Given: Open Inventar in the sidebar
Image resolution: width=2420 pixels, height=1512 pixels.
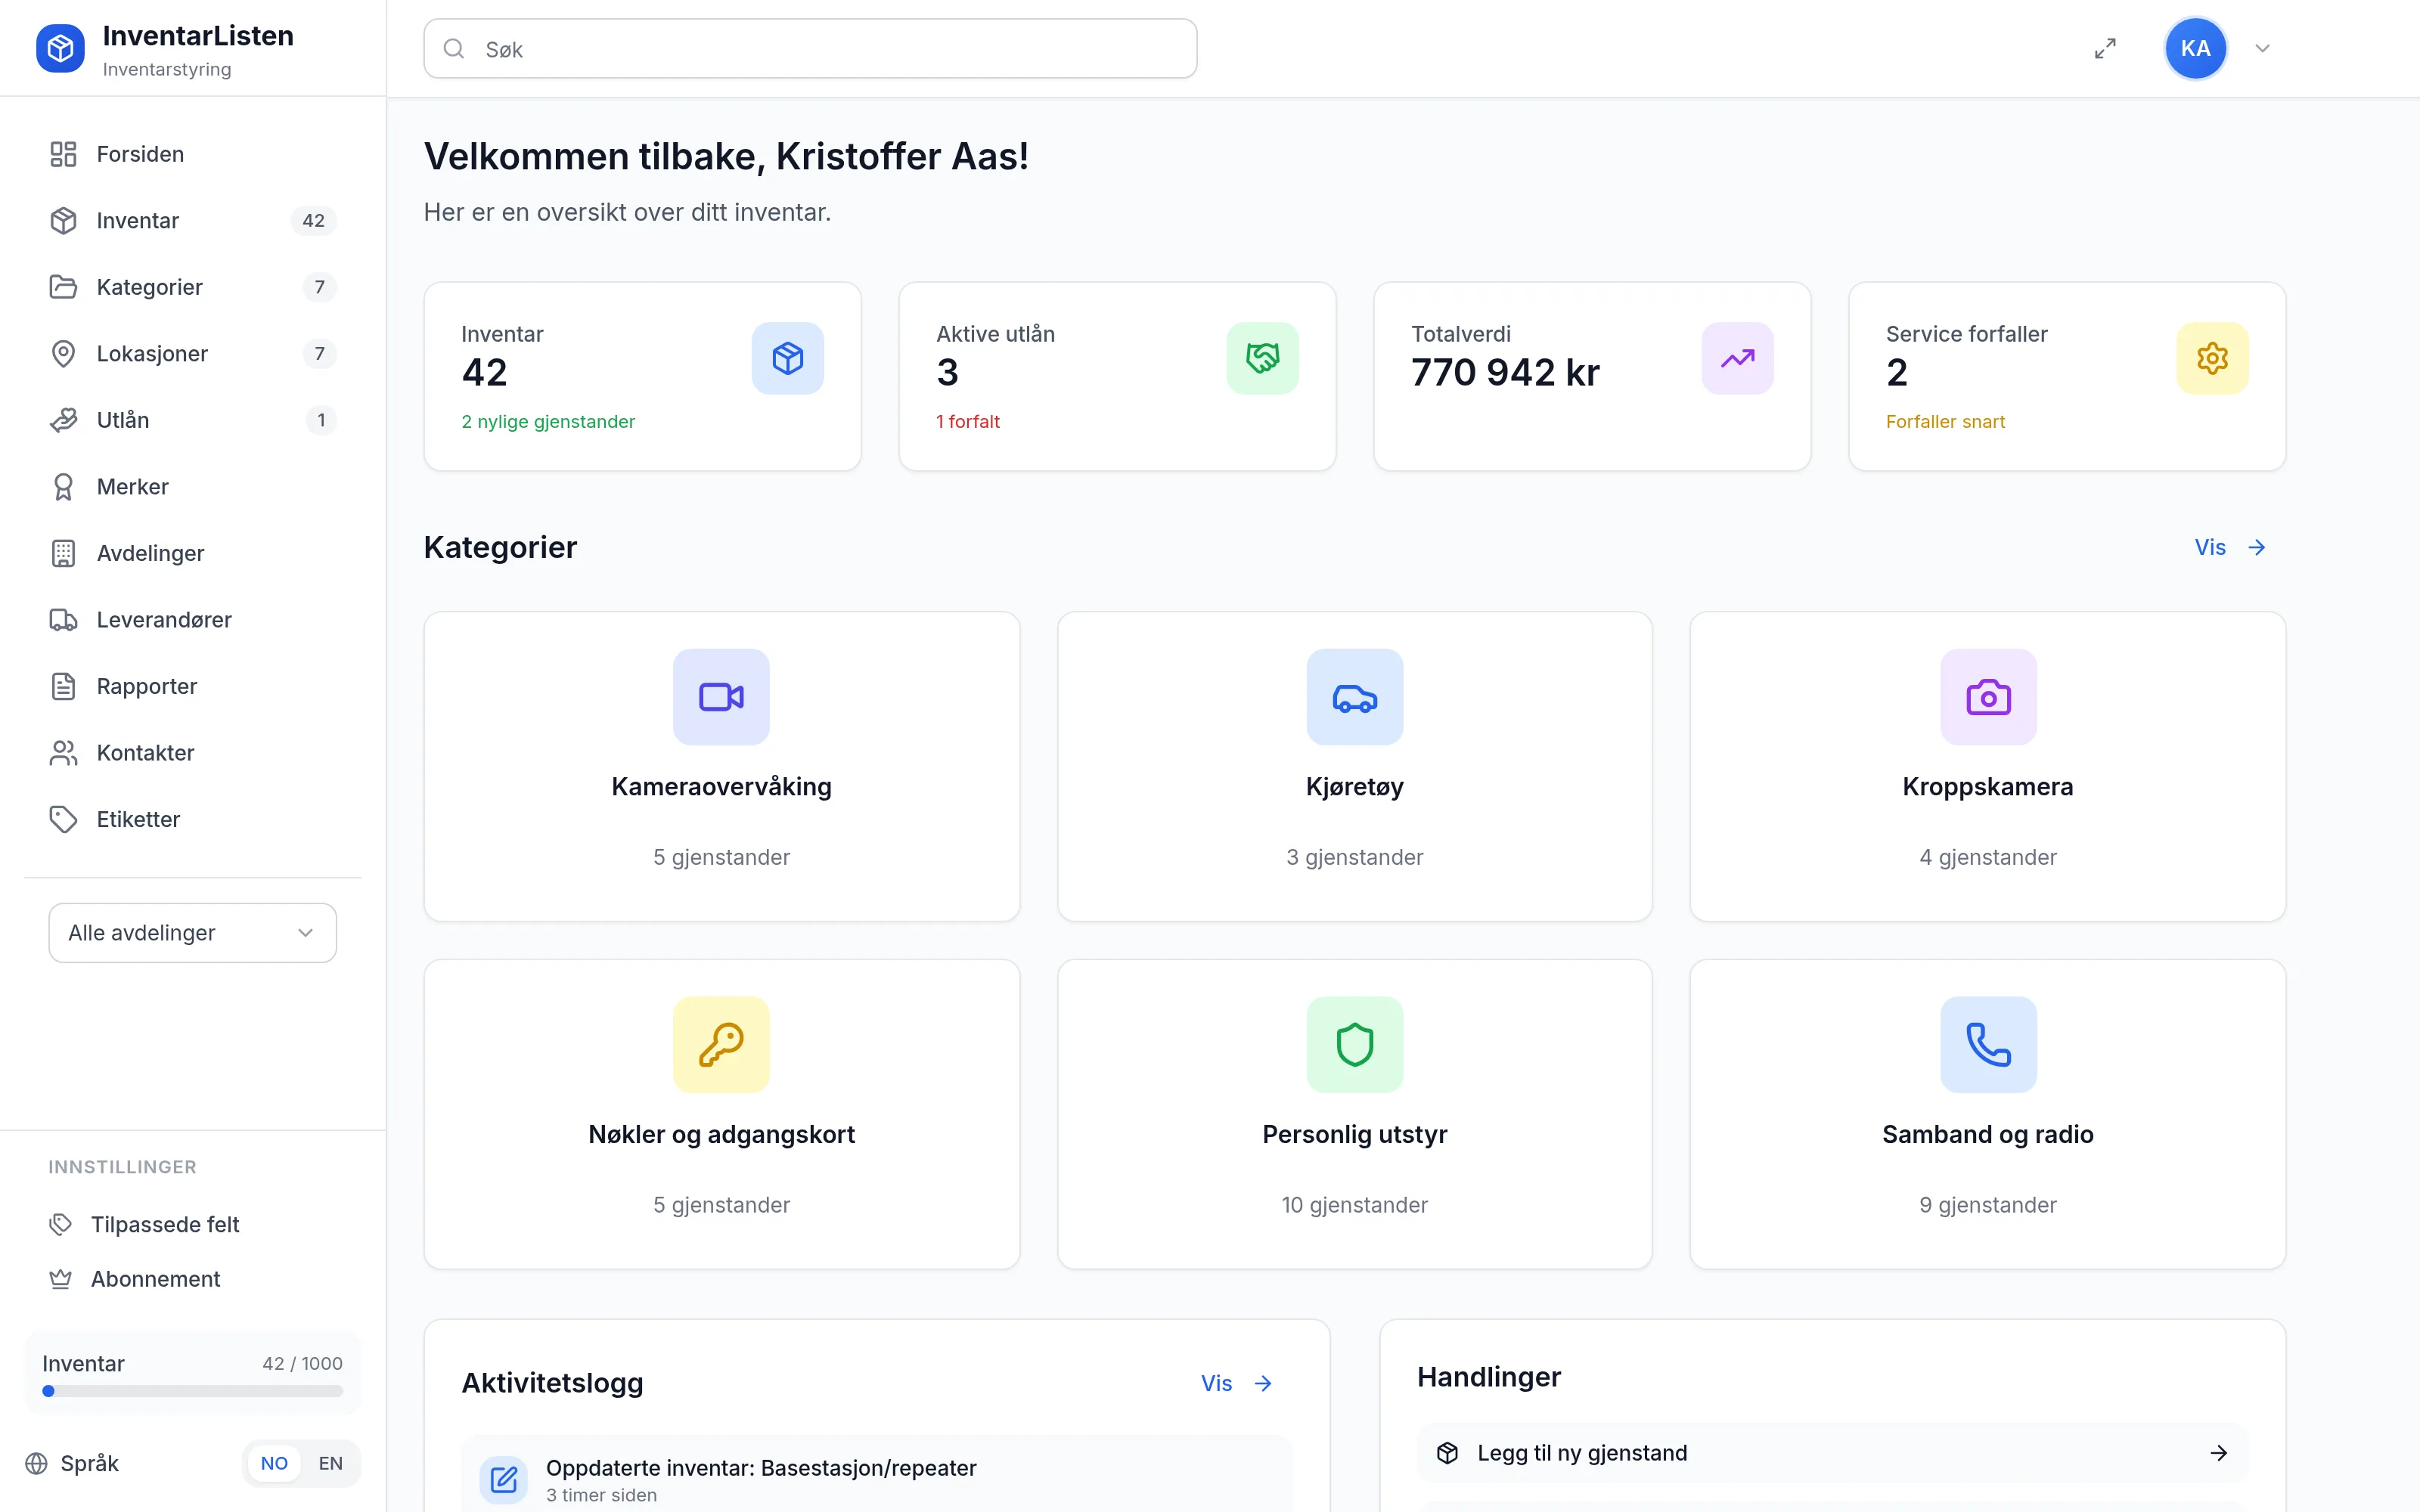Looking at the screenshot, I should click(x=193, y=220).
